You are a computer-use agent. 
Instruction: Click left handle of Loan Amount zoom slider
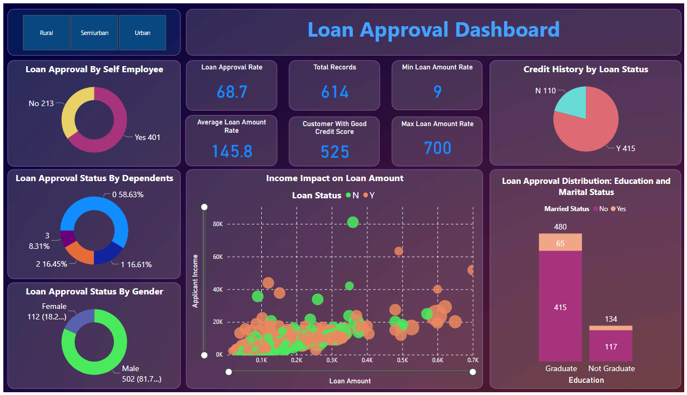pos(228,372)
